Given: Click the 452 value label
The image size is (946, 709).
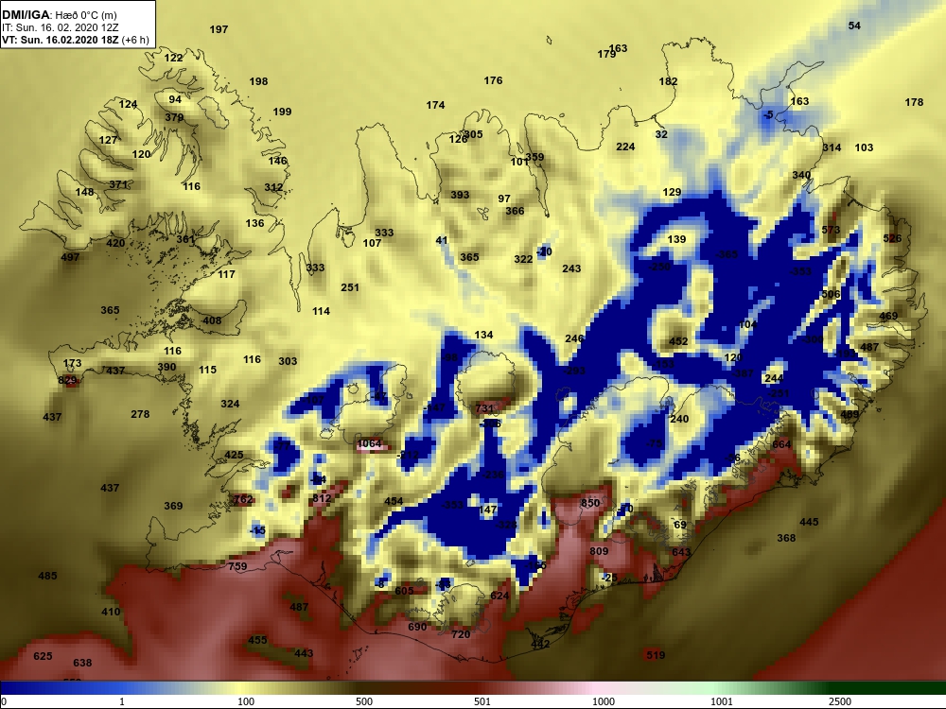Looking at the screenshot, I should [678, 341].
